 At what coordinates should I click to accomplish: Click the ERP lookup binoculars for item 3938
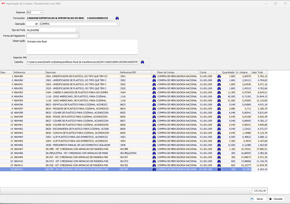click(154, 145)
